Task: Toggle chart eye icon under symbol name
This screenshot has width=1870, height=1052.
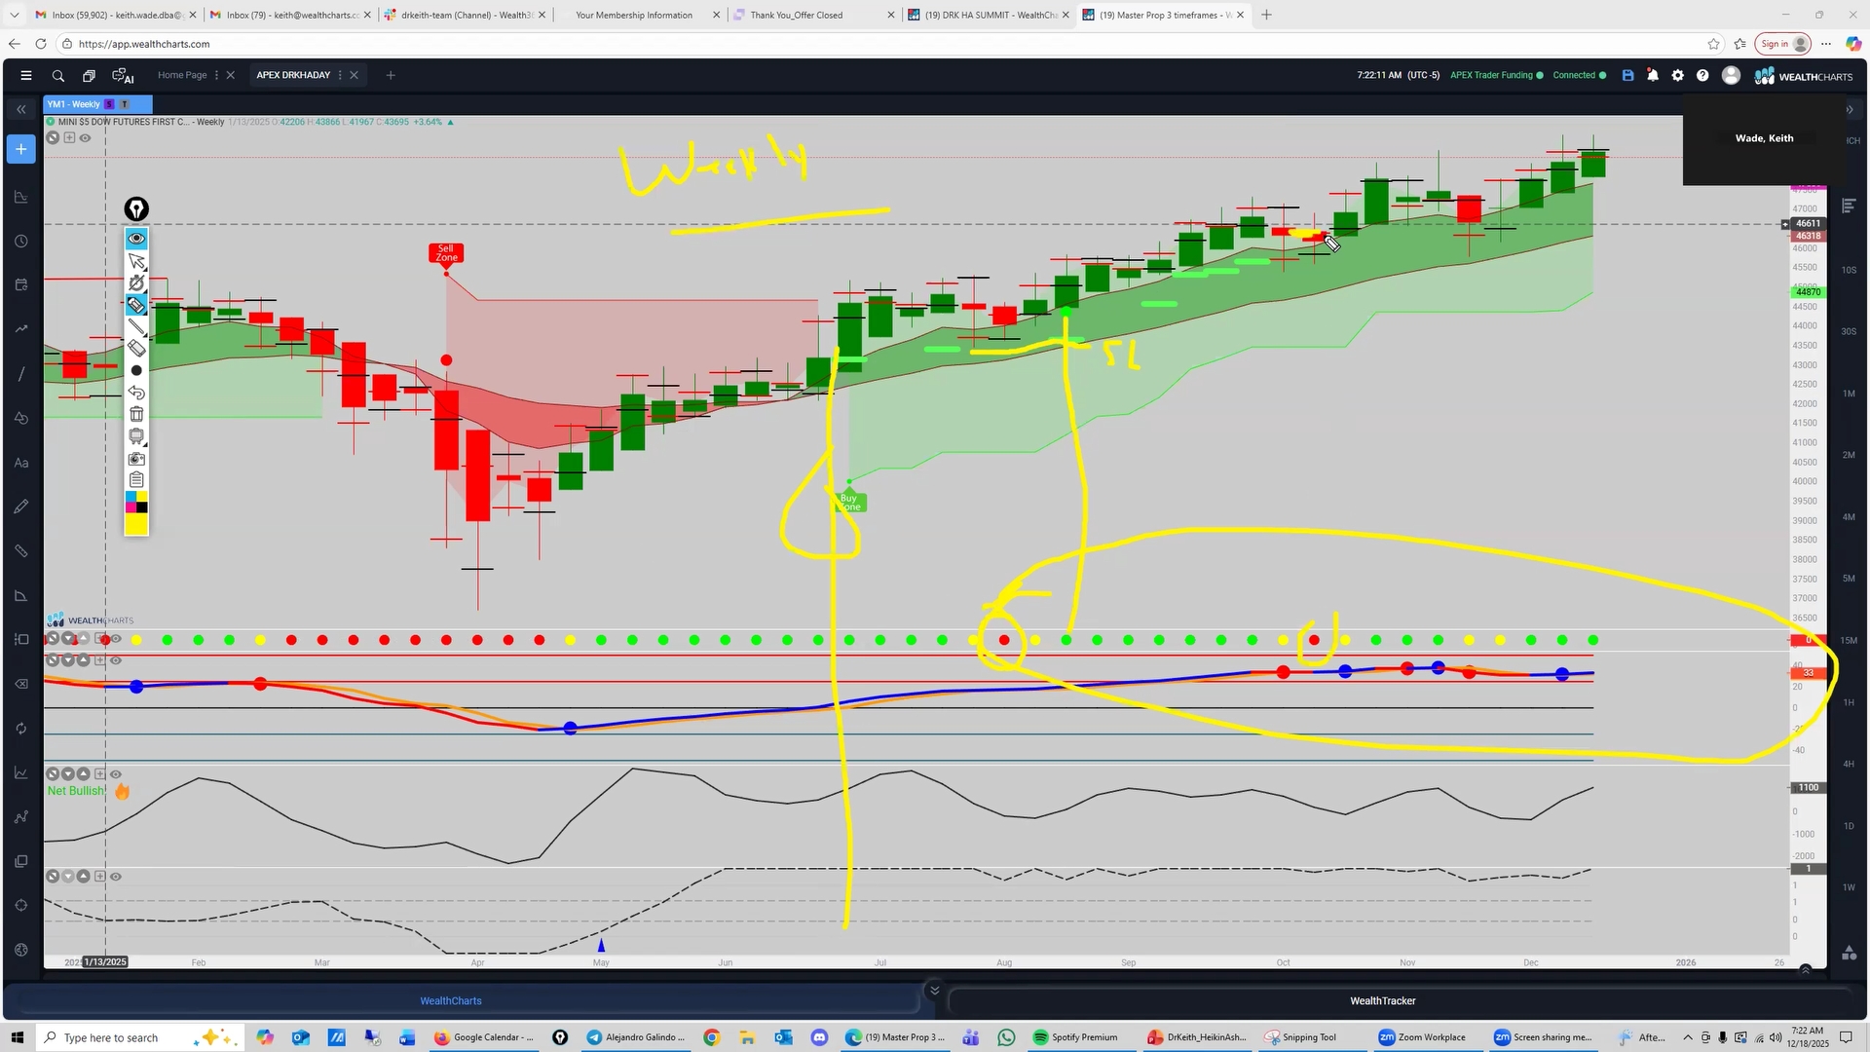Action: coord(86,138)
